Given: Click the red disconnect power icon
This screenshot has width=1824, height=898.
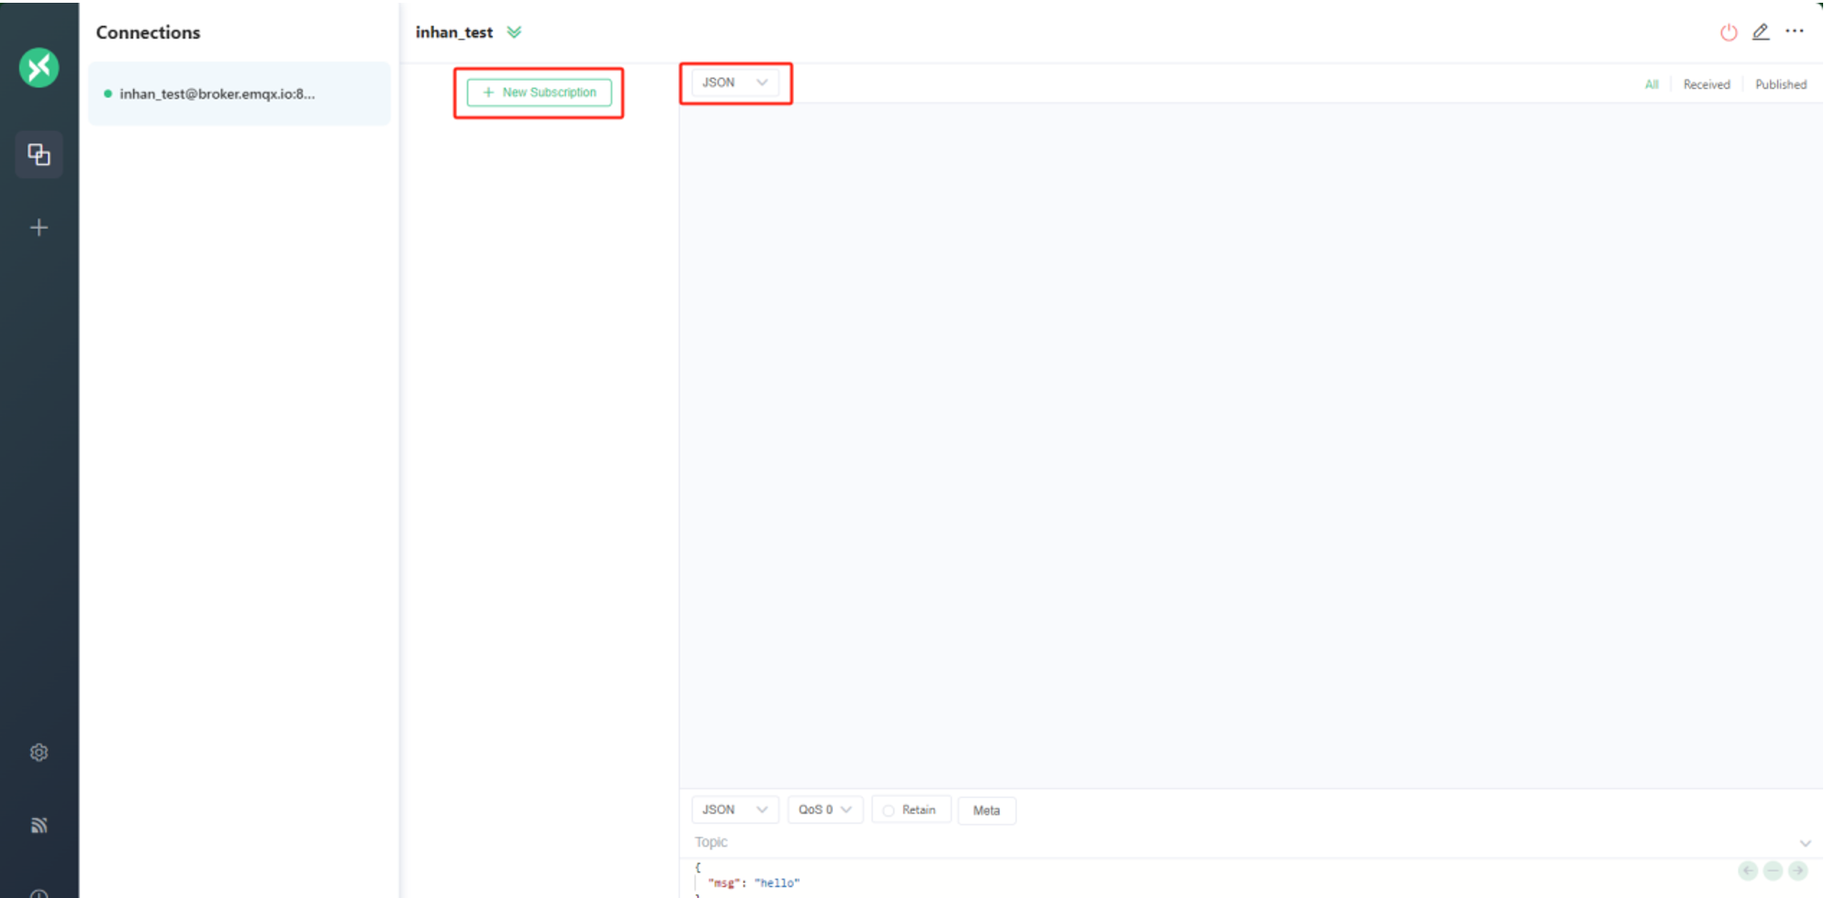Looking at the screenshot, I should [x=1728, y=32].
